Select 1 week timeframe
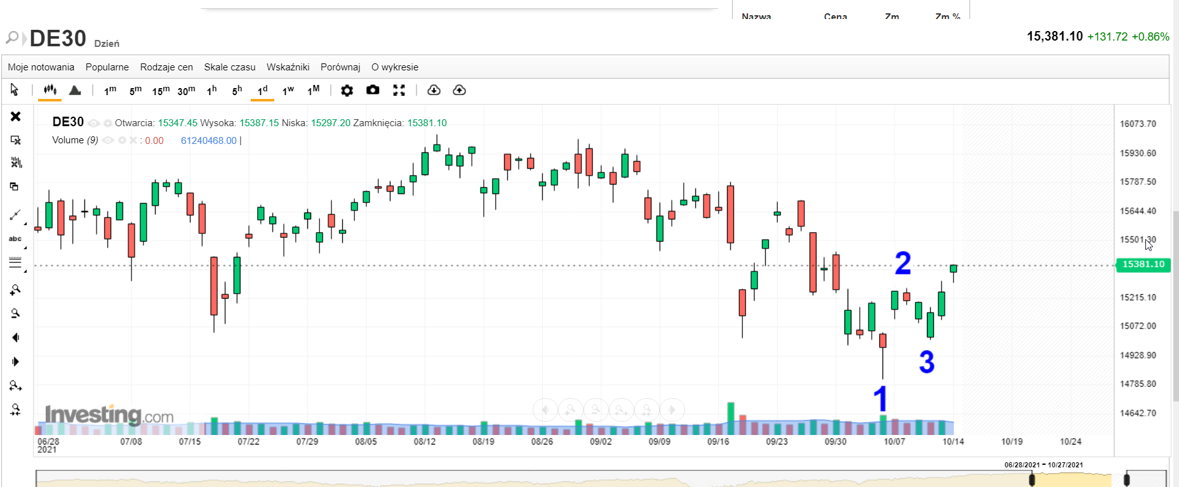Screen dimensions: 1179x487 (x=288, y=90)
